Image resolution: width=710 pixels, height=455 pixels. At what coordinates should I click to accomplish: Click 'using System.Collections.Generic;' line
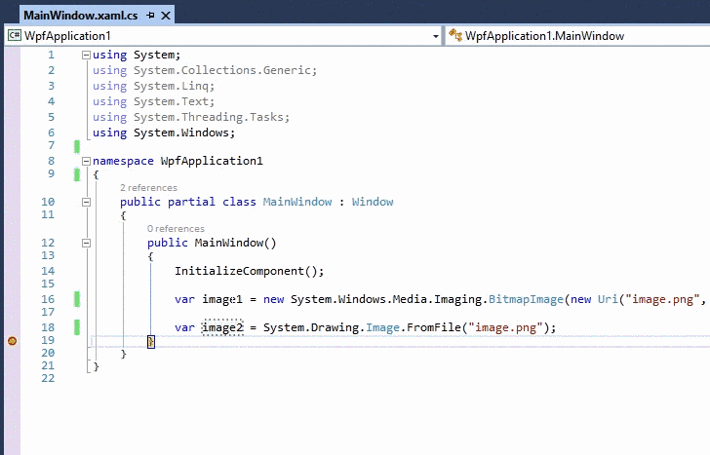coord(205,70)
